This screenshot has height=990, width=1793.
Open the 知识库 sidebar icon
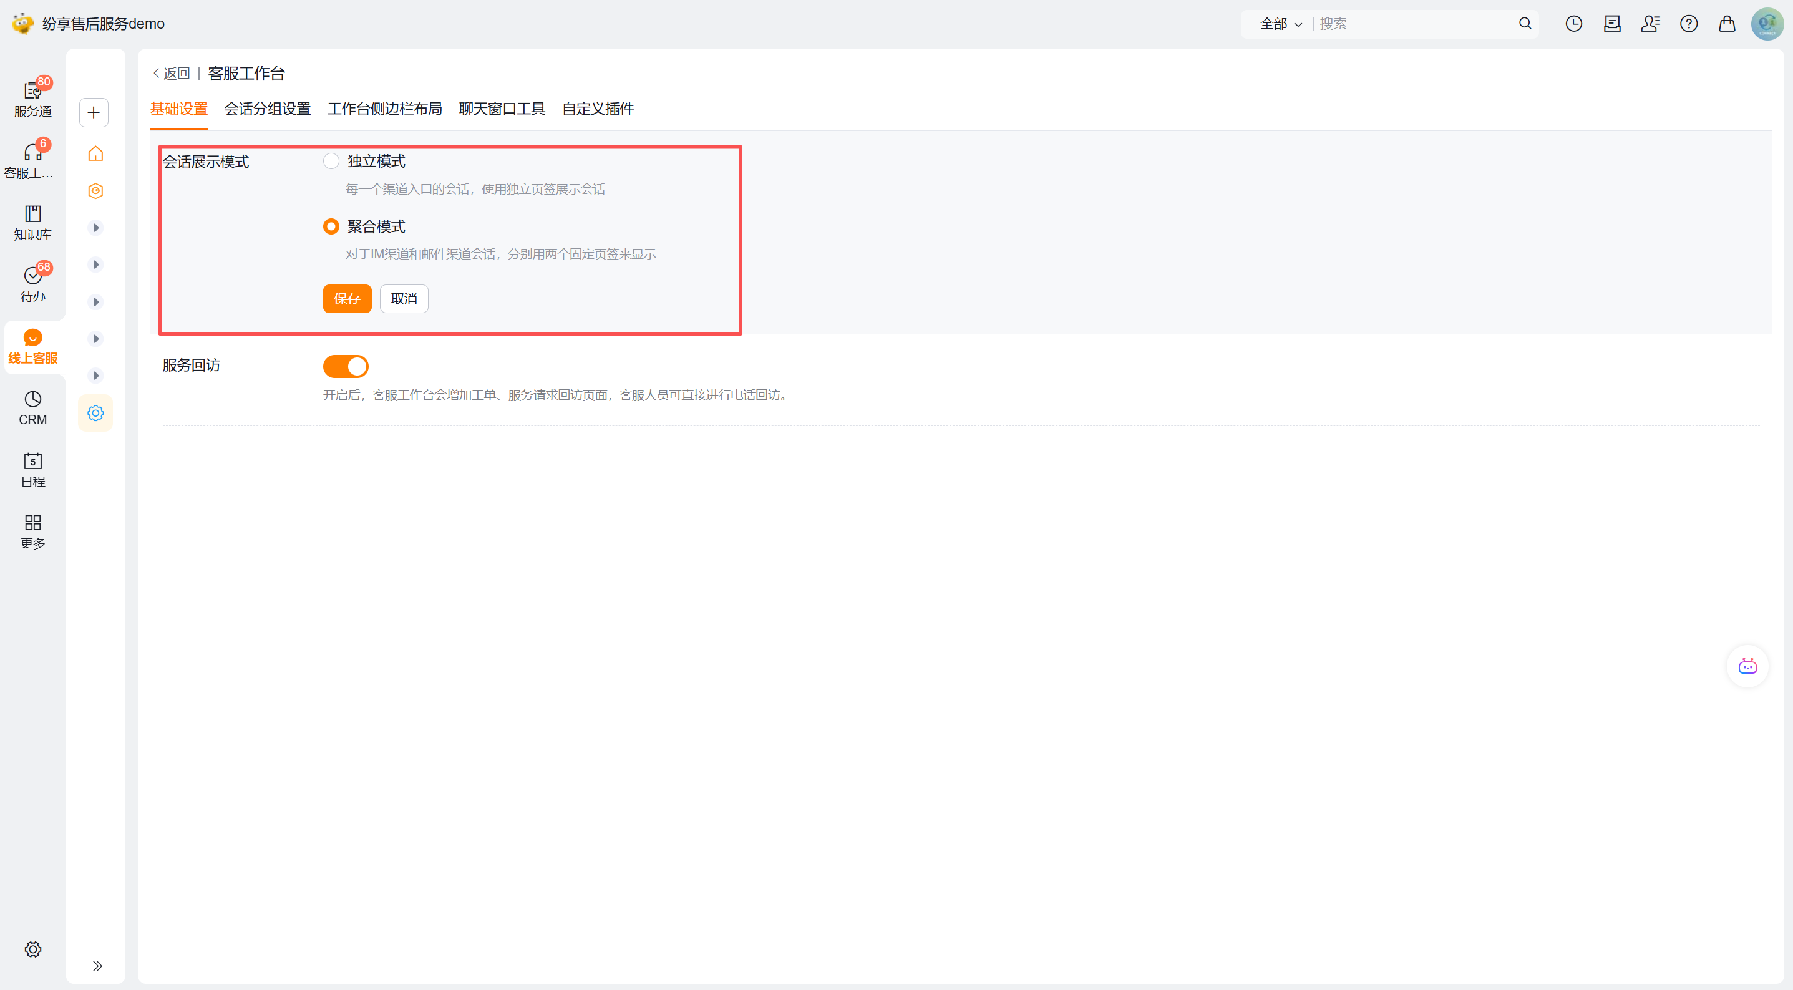(32, 221)
